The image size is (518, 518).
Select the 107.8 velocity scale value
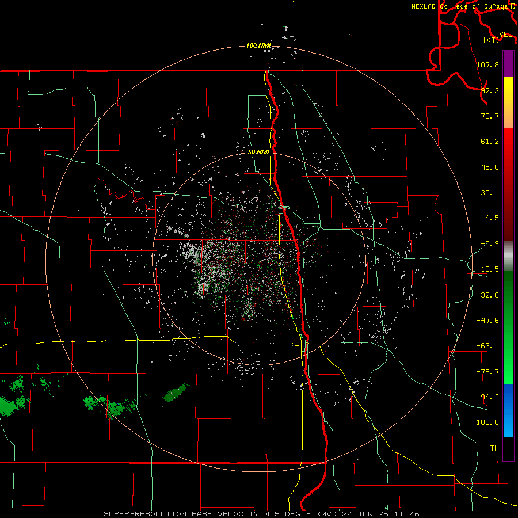point(487,64)
